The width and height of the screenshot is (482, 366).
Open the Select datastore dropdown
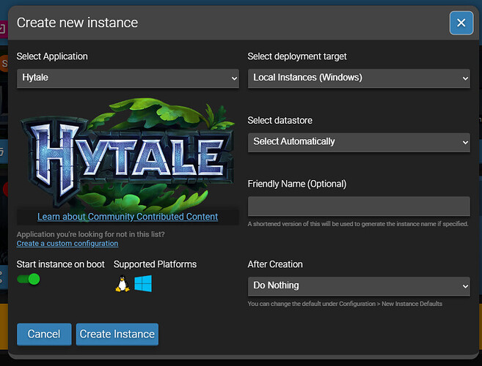coord(359,141)
